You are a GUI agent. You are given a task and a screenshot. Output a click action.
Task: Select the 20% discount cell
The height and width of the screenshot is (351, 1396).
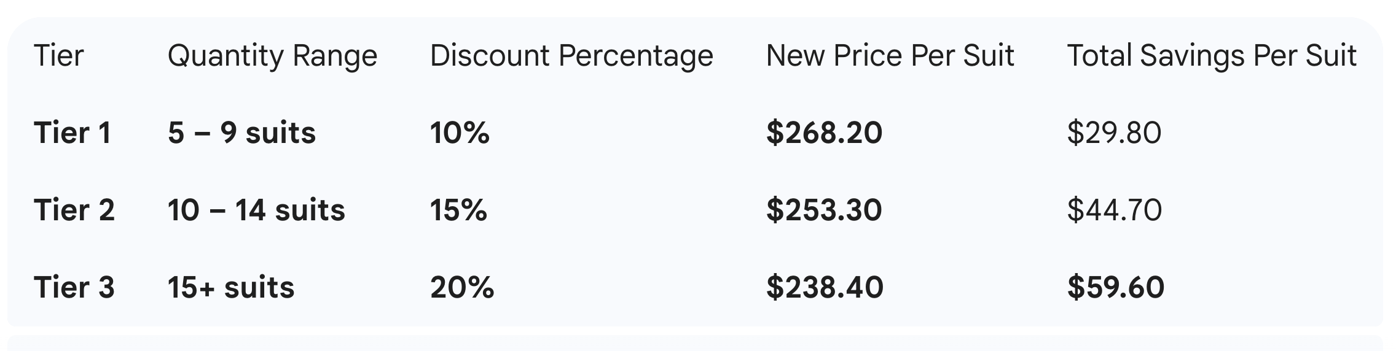coord(462,288)
